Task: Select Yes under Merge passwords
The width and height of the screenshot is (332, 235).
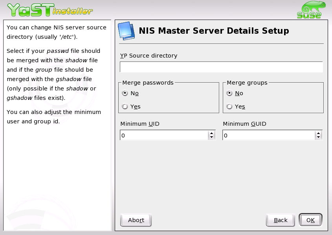Action: (125, 106)
